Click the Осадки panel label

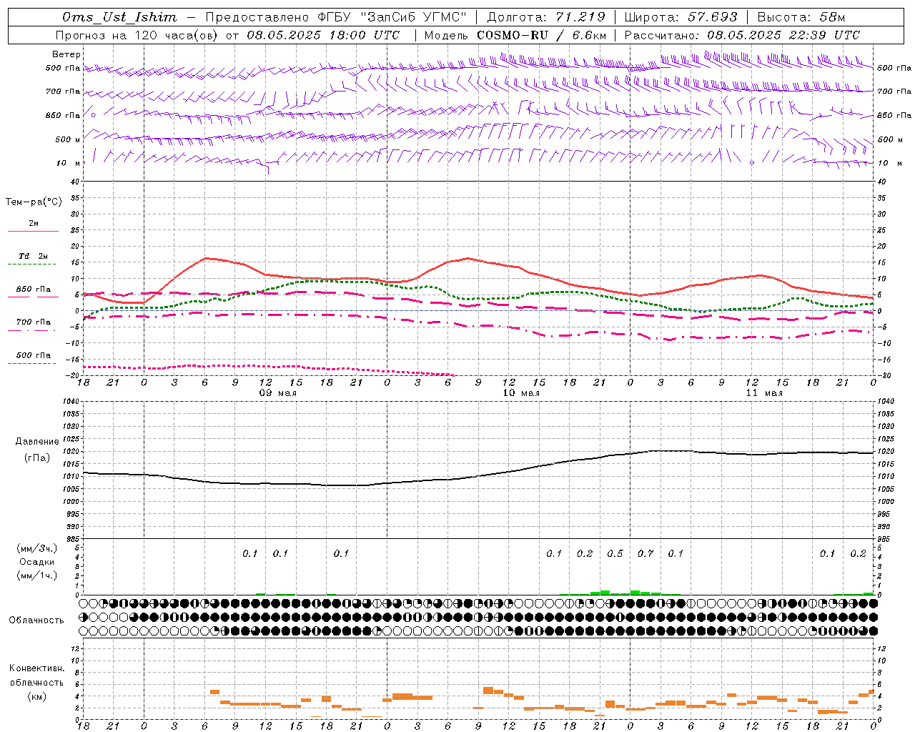pyautogui.click(x=37, y=562)
